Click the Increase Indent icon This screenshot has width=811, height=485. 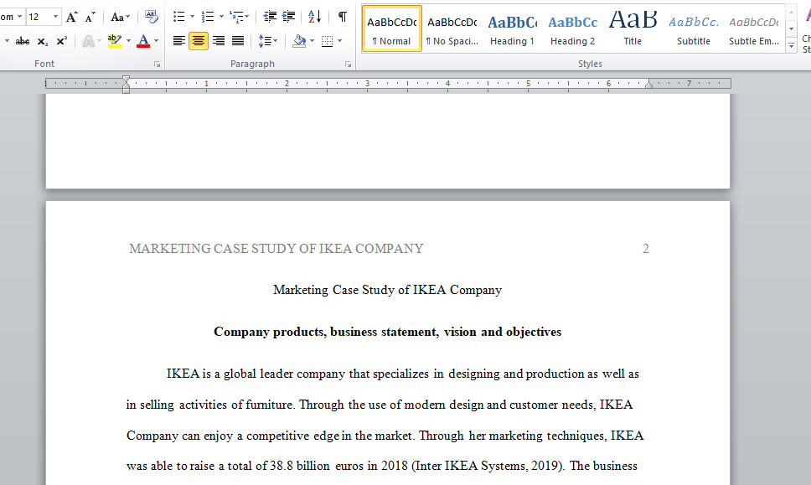tap(288, 17)
